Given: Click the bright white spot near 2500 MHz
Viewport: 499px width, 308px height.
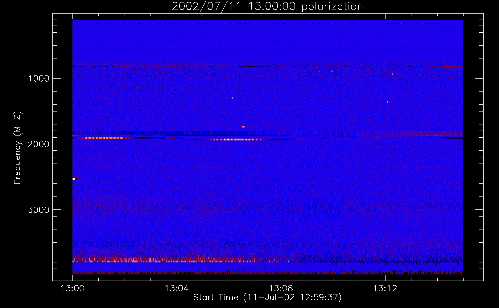Looking at the screenshot, I should (74, 179).
